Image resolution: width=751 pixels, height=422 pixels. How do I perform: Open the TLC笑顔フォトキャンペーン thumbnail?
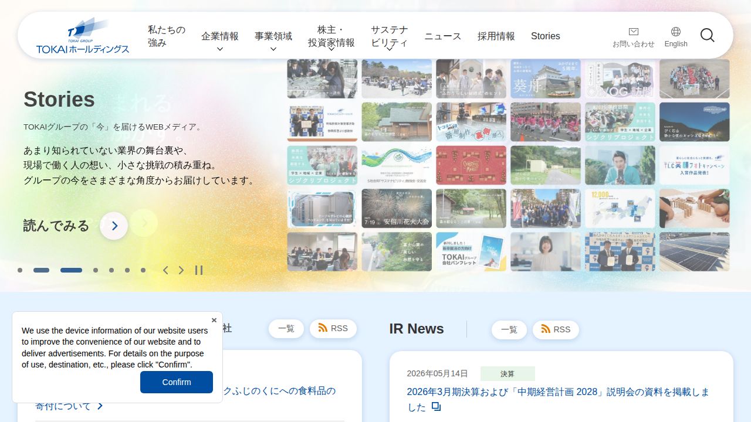695,165
